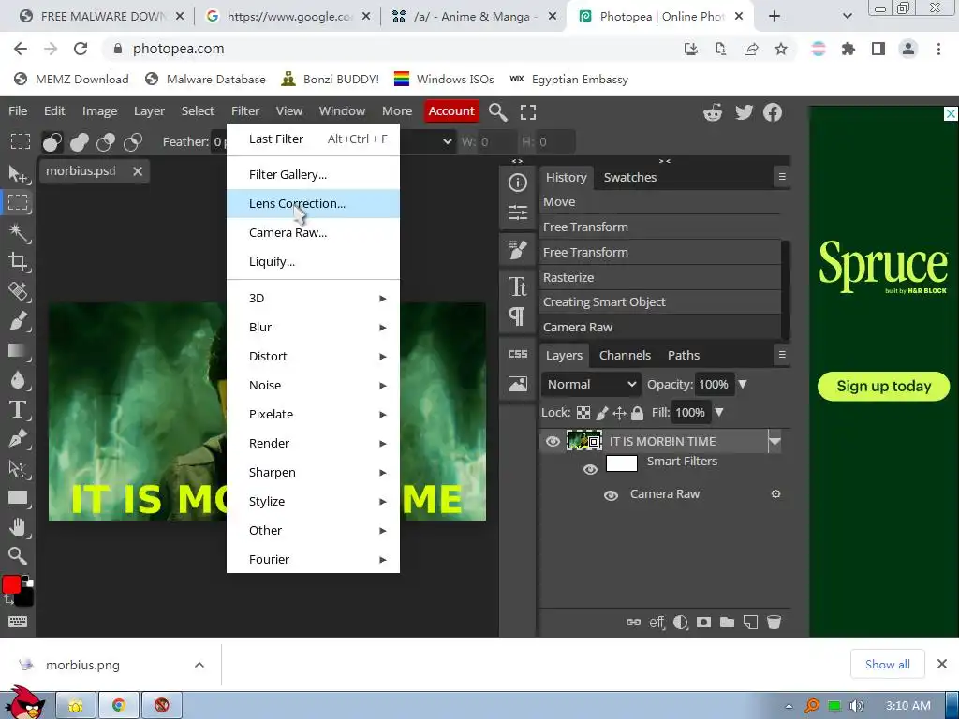Select the Gradient tool
This screenshot has width=959, height=719.
[x=18, y=350]
